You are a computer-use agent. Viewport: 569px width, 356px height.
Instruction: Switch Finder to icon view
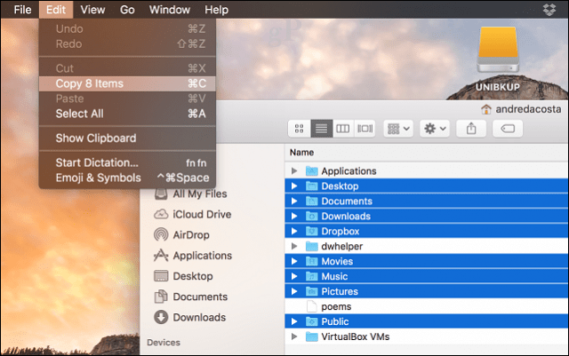(300, 129)
